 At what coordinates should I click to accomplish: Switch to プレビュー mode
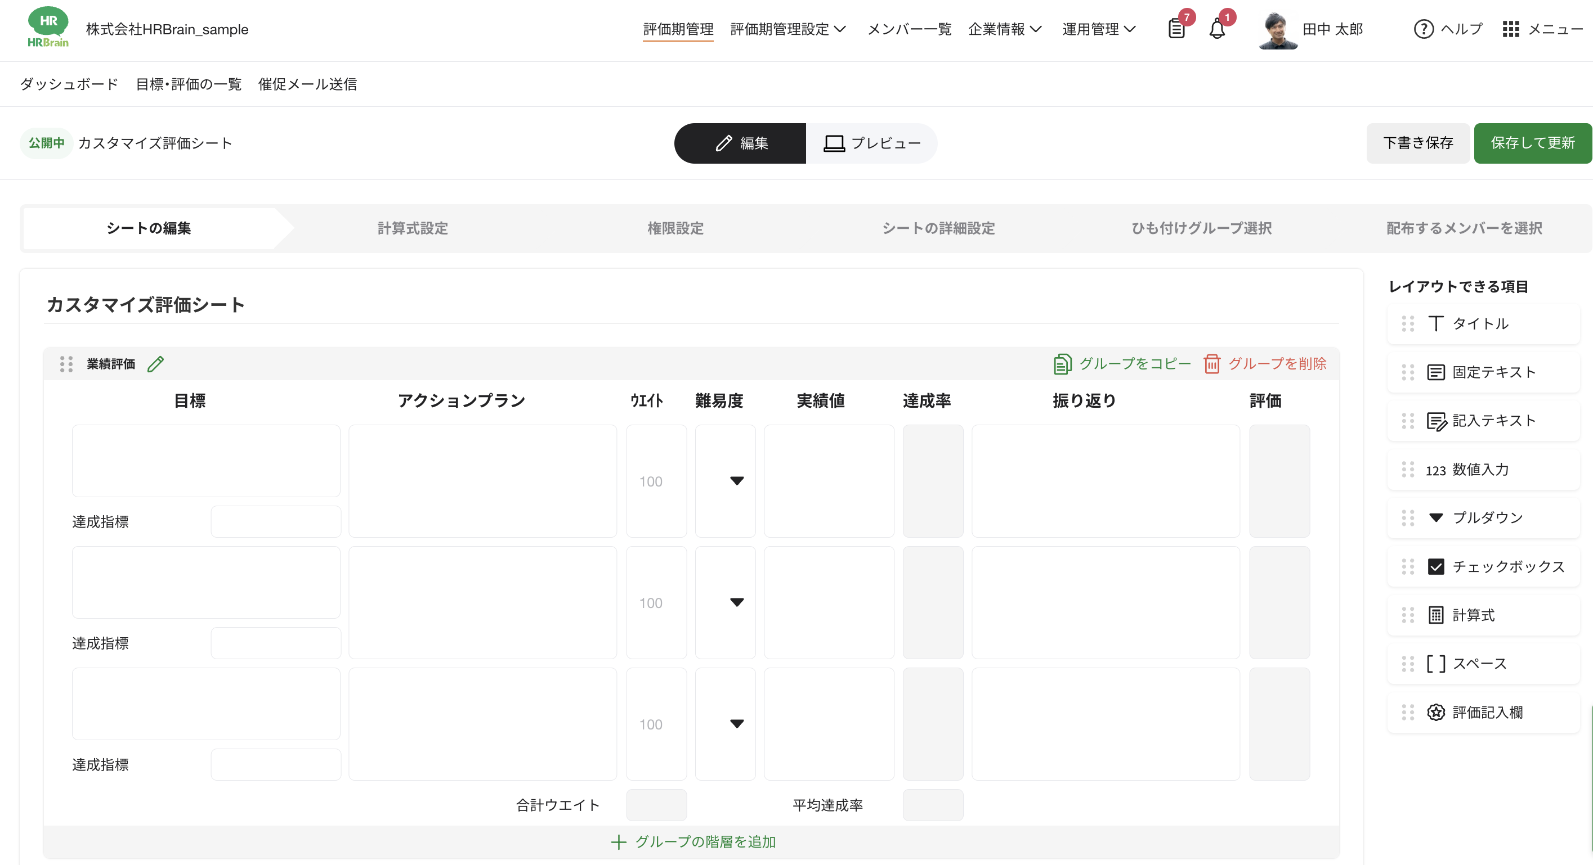coord(871,143)
